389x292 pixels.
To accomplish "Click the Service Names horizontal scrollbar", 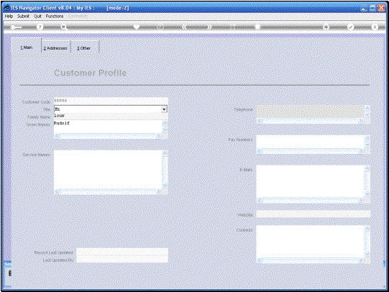I will (x=108, y=191).
